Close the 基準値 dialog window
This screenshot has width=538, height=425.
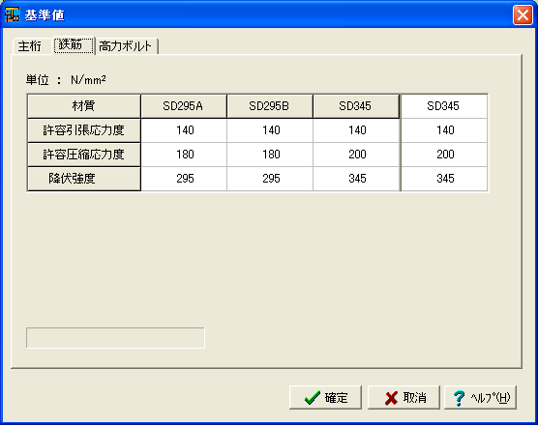click(x=523, y=15)
